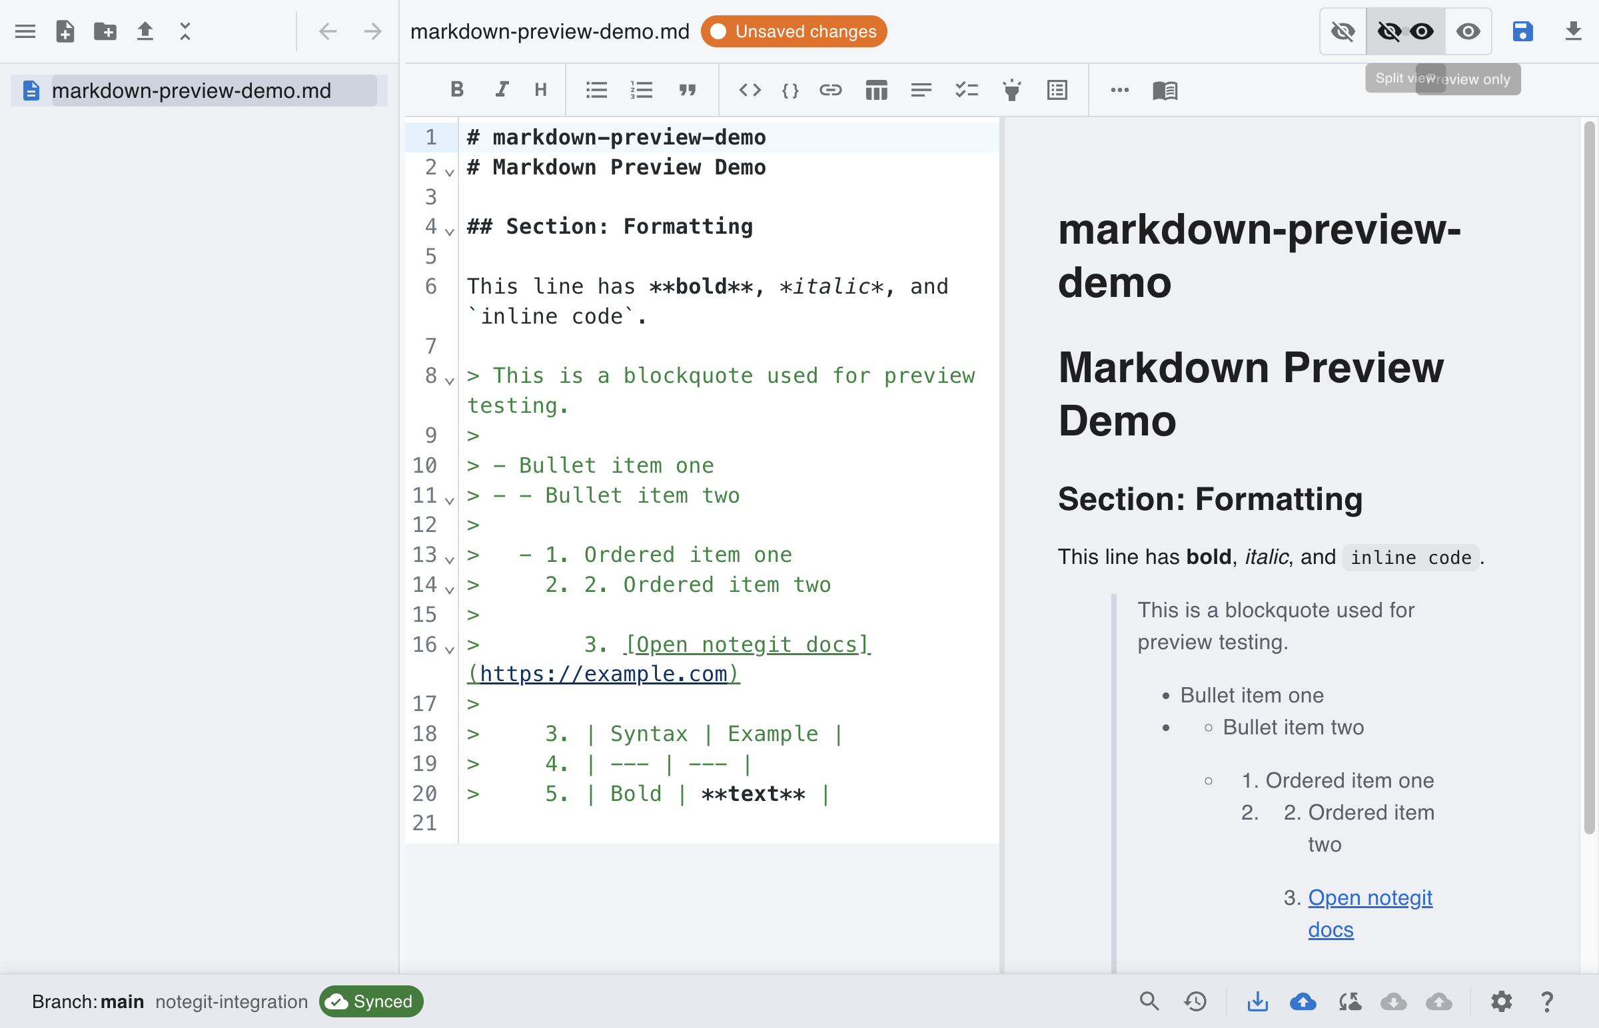Switch to editor-only view
The height and width of the screenshot is (1028, 1599).
coord(1342,31)
